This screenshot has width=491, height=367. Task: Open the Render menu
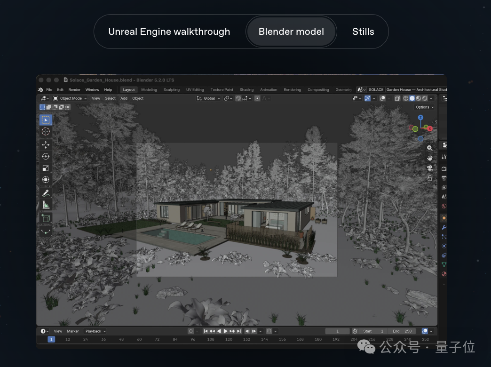point(74,90)
